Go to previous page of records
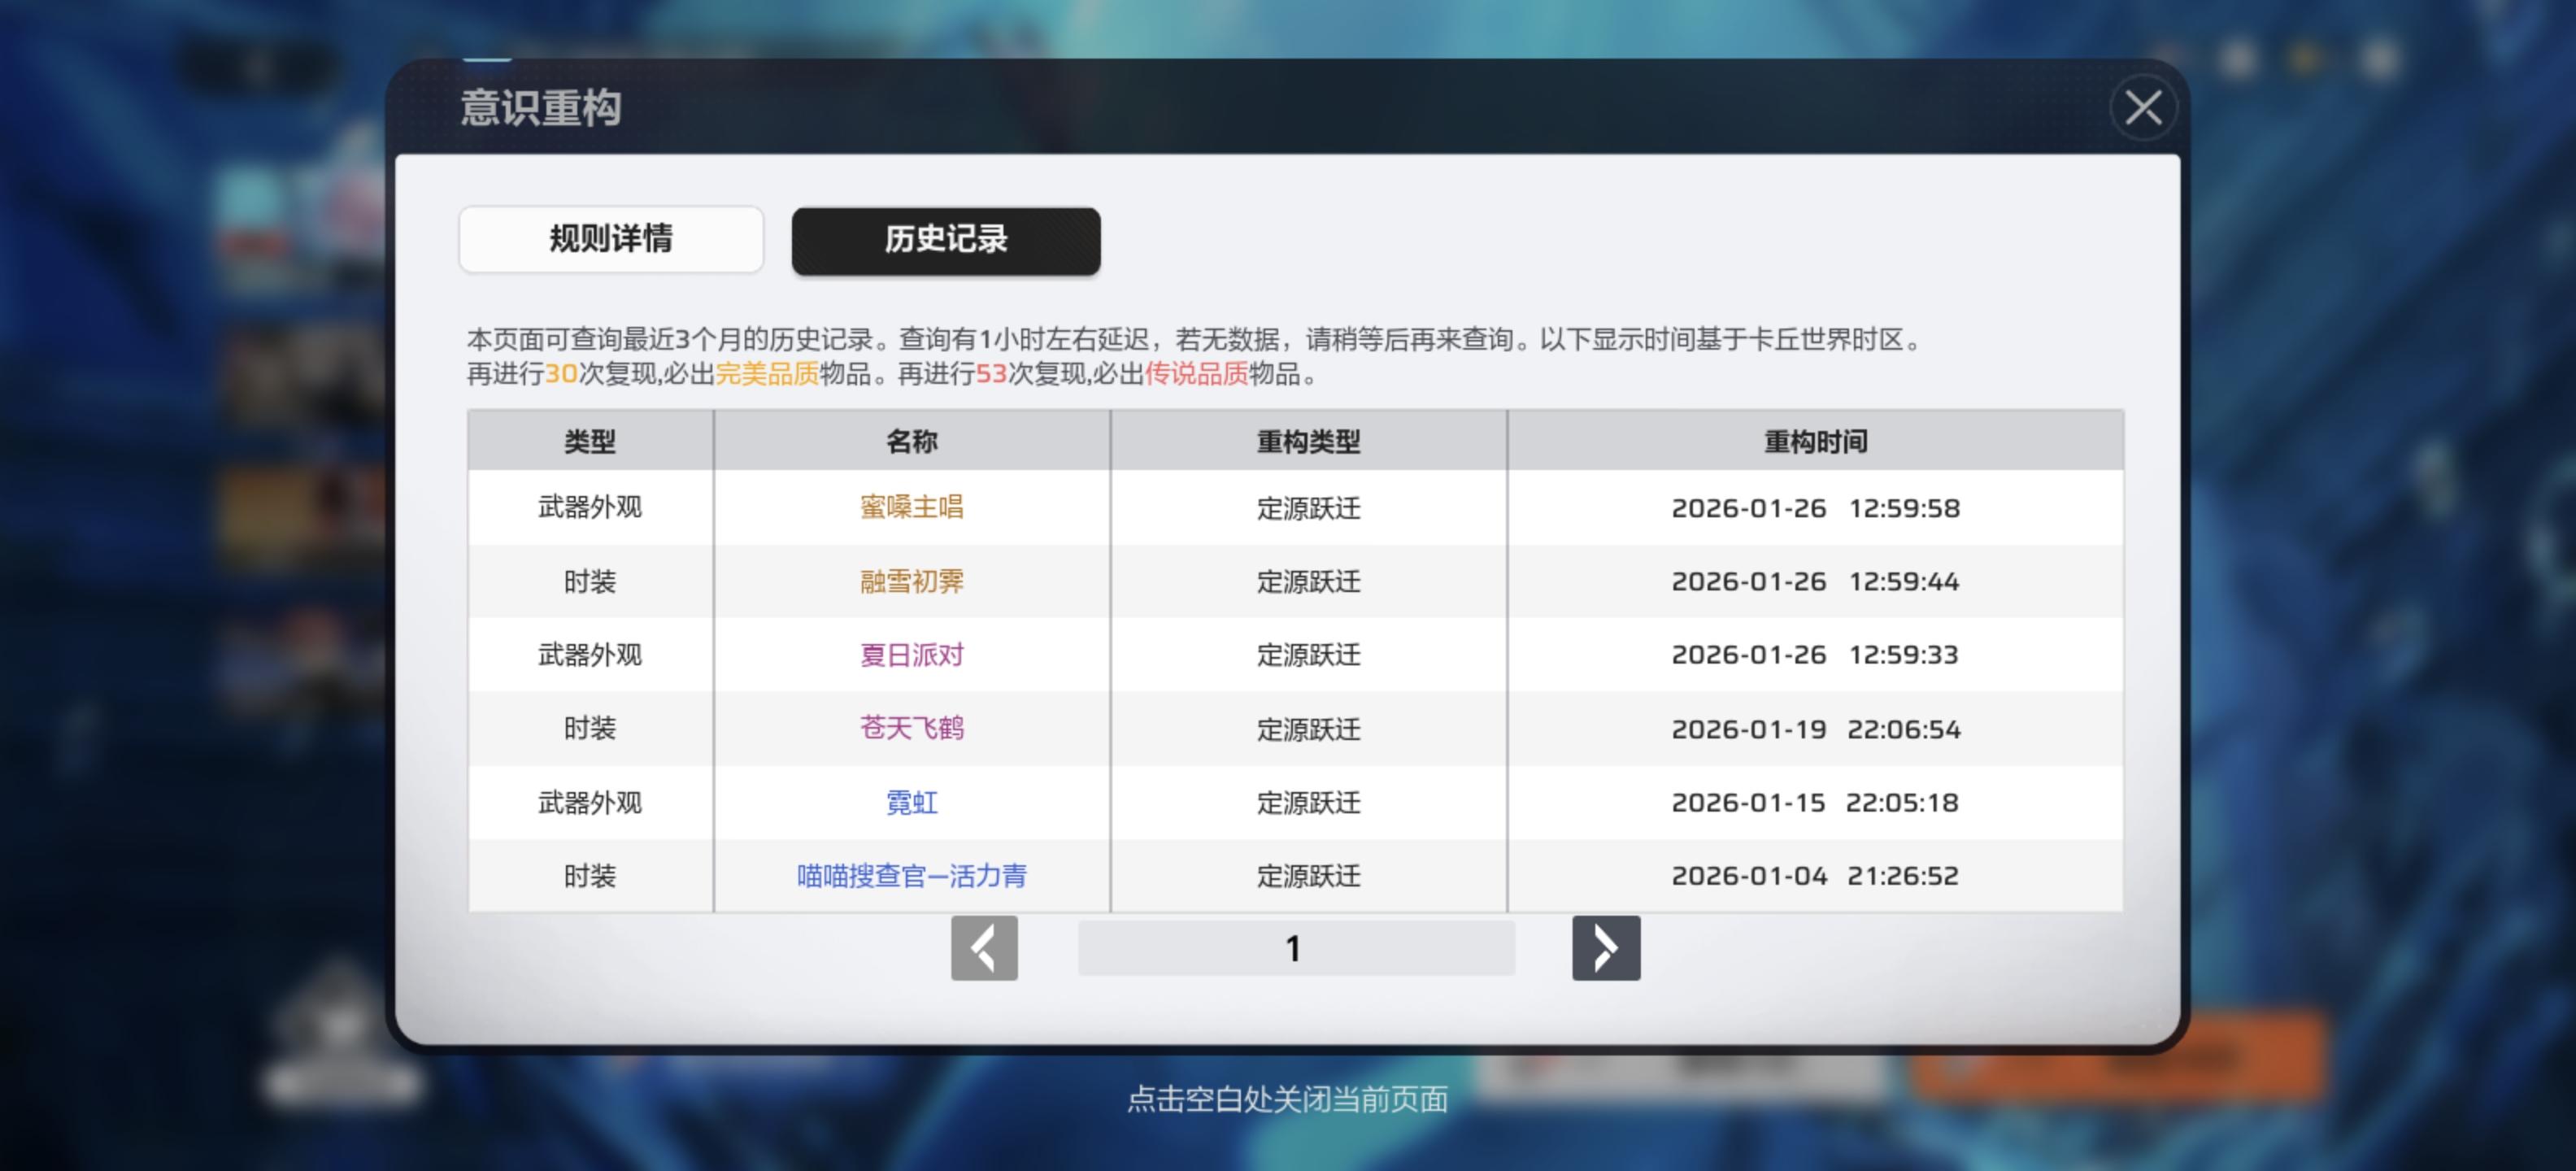The width and height of the screenshot is (2576, 1171). (x=984, y=948)
